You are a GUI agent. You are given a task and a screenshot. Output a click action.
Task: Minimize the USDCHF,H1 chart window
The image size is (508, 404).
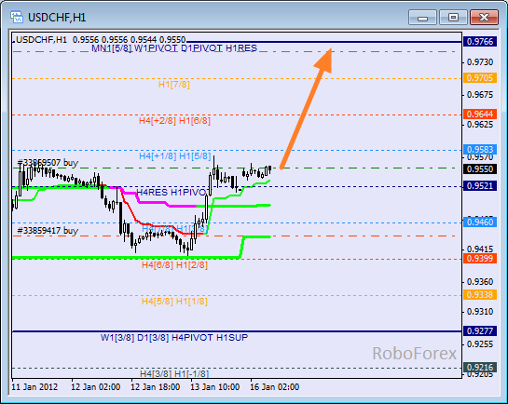click(422, 17)
